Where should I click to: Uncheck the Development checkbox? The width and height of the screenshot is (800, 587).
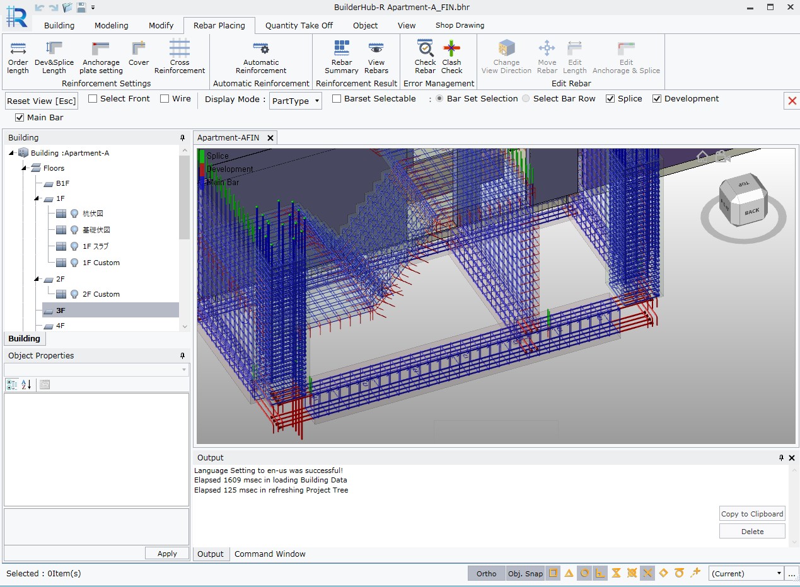tap(657, 99)
